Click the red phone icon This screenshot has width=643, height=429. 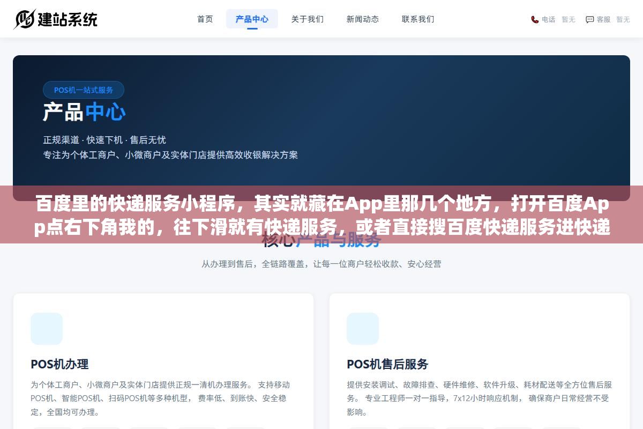point(535,19)
